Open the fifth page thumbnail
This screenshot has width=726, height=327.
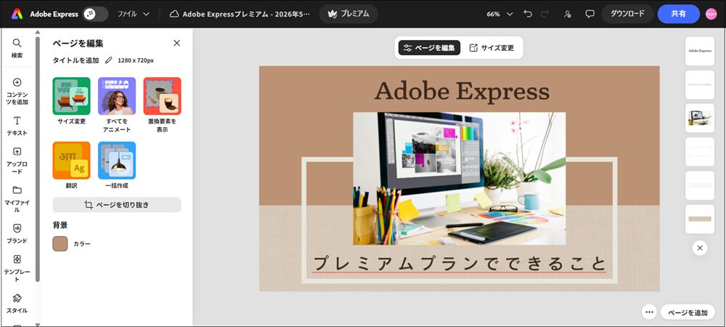(700, 185)
